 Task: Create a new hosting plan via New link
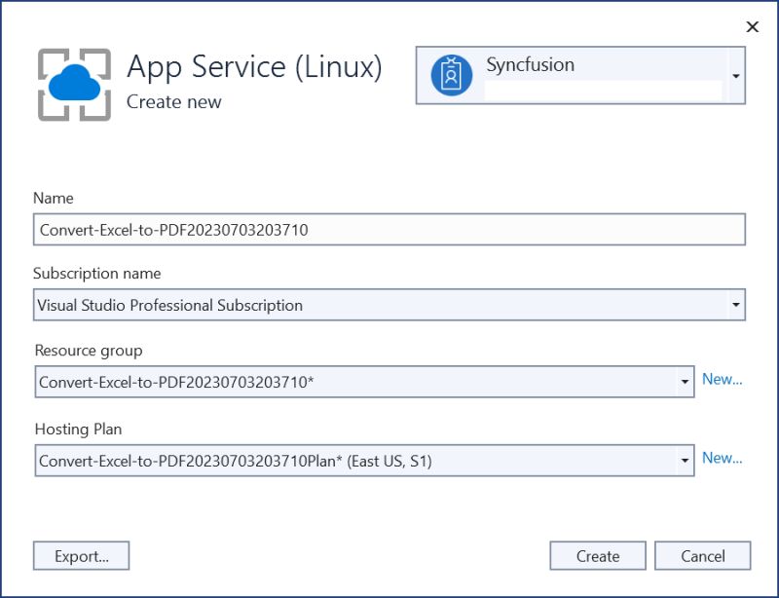(x=722, y=459)
